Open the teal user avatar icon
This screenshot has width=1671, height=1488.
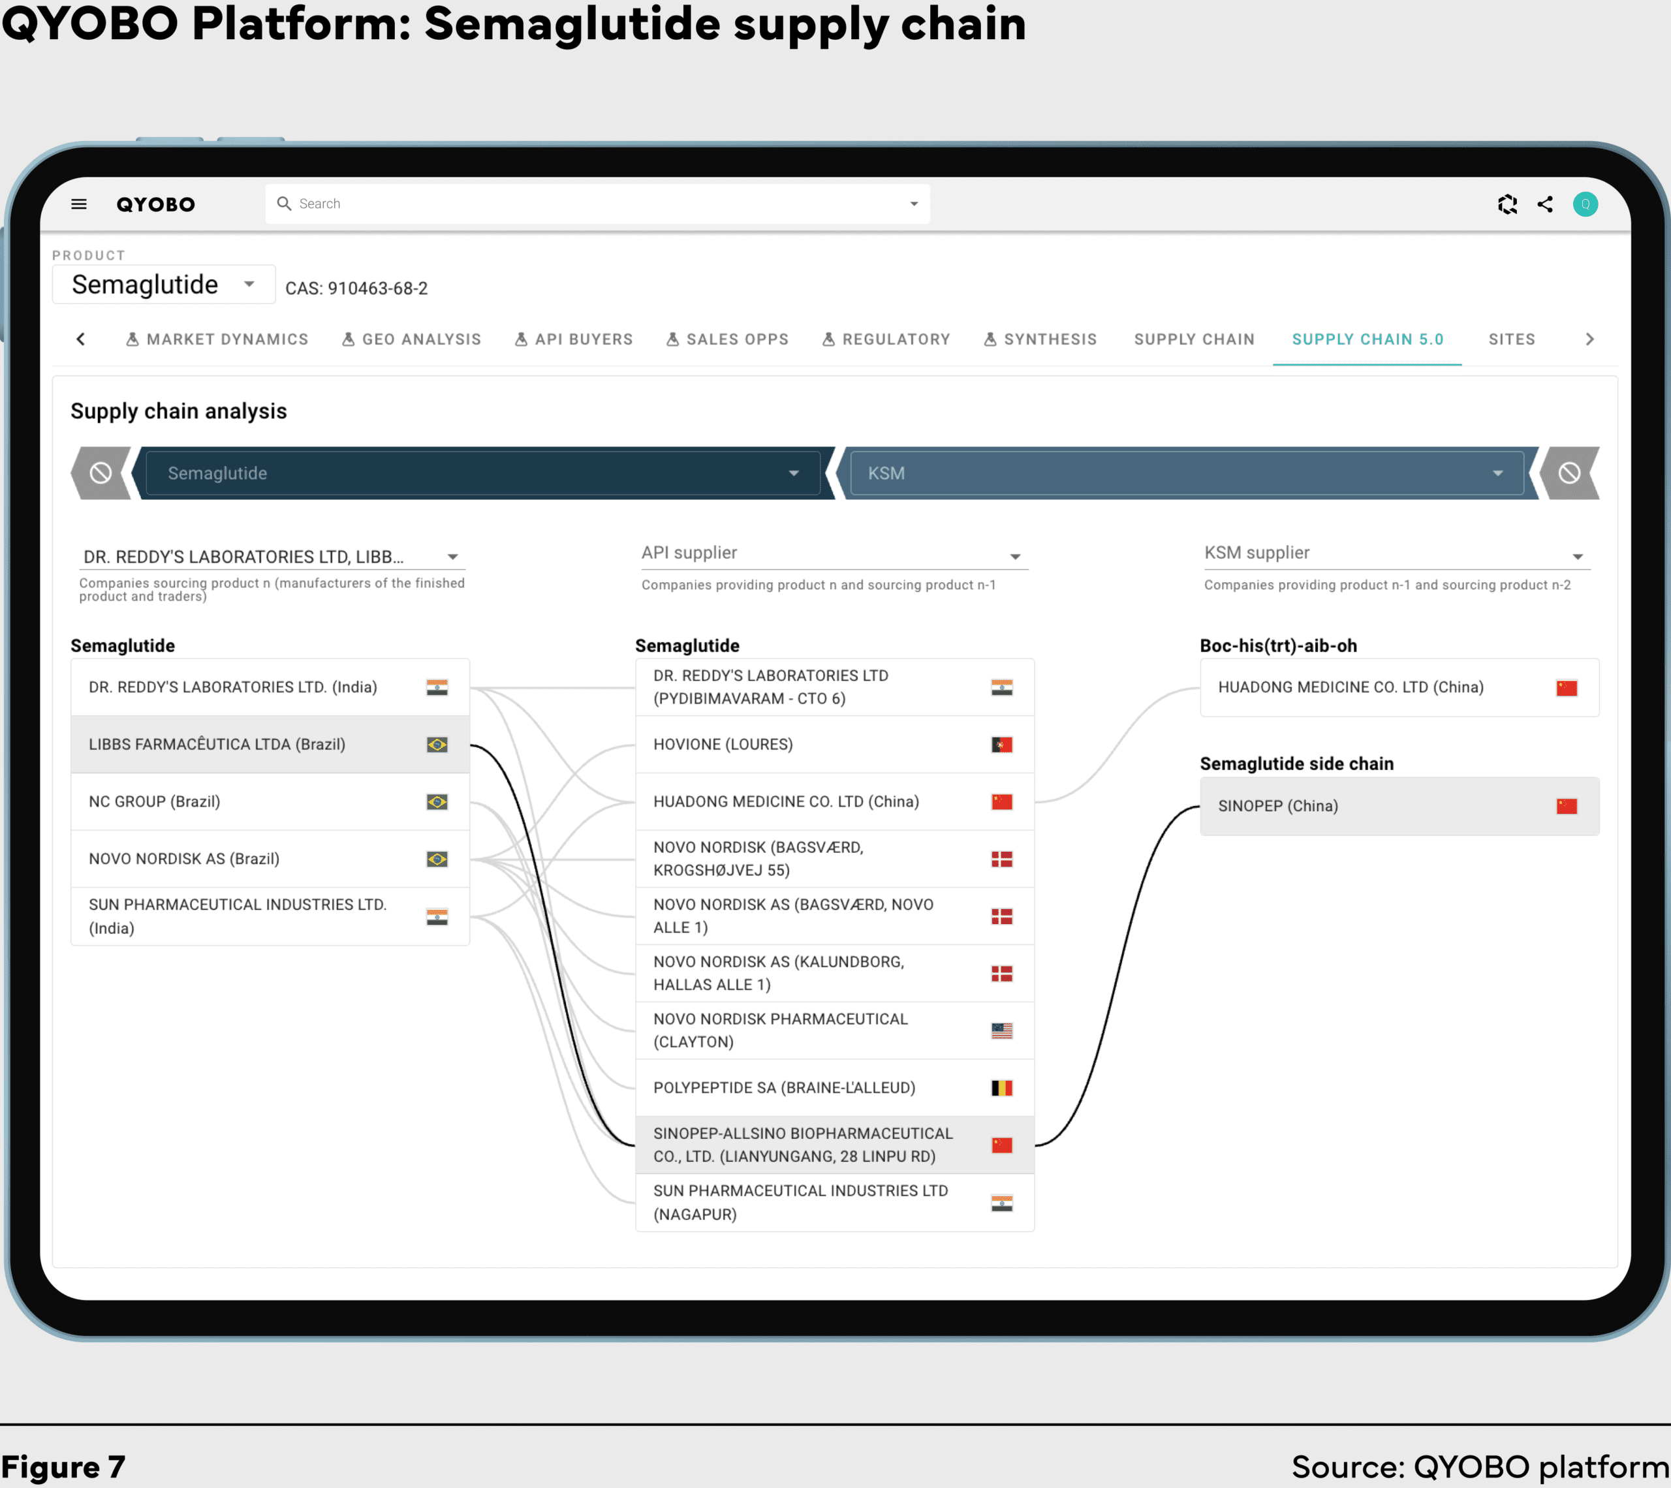coord(1585,204)
